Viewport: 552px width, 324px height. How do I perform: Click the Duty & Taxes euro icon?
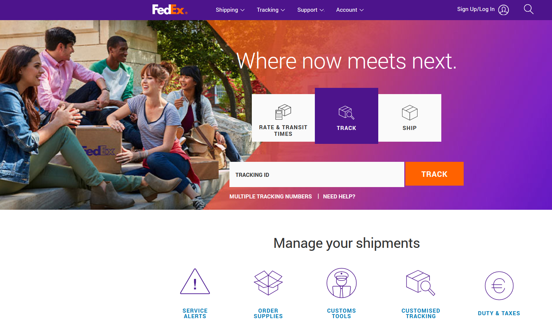(x=499, y=286)
